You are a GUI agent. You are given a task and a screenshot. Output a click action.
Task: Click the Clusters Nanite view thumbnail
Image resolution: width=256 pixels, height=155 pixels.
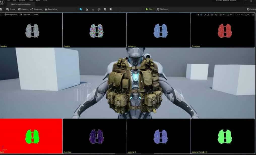[x=94, y=30]
